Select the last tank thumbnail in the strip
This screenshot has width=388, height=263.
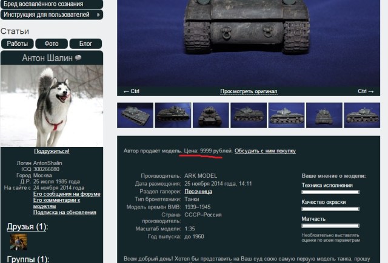click(362, 115)
